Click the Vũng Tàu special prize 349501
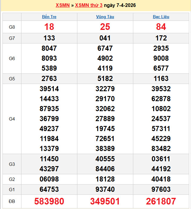Screen dimensions: 191x209 point(105,201)
